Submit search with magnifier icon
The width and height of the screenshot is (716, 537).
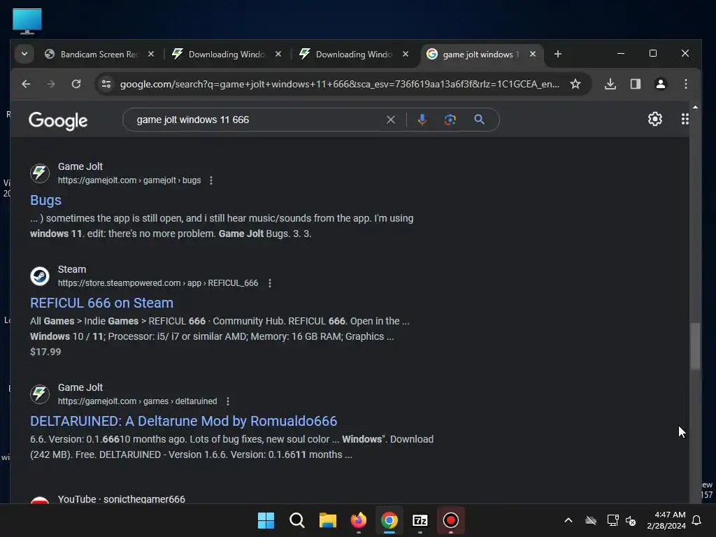click(x=479, y=120)
